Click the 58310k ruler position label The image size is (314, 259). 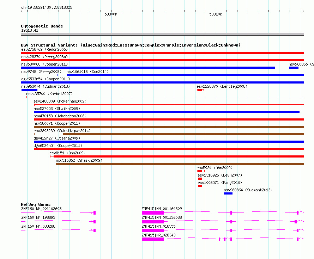coord(216,14)
